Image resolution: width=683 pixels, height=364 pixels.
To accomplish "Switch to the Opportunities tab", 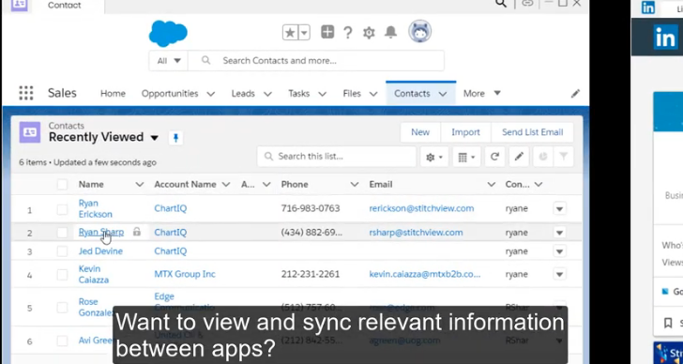I will (170, 94).
